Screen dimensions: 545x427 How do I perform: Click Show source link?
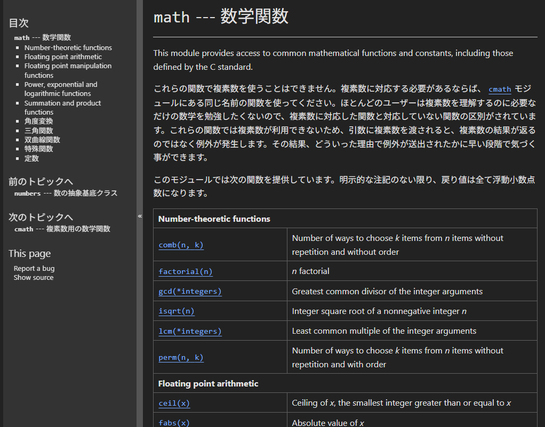[x=34, y=277]
